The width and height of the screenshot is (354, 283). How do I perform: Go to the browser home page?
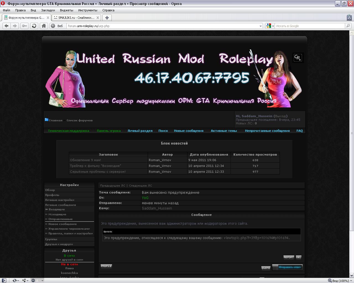[44, 26]
